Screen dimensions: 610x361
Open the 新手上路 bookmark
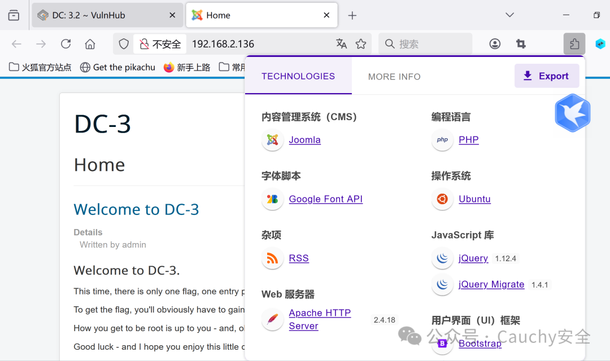[x=187, y=67]
